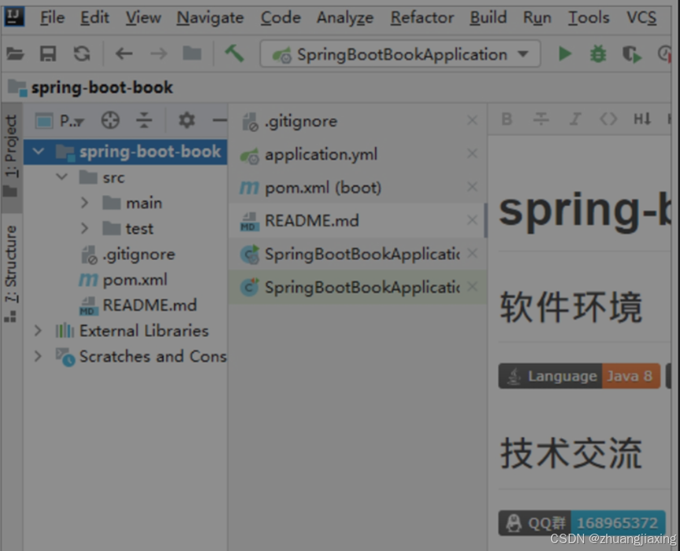Open the Project view selector dropdown
This screenshot has width=680, height=551.
61,120
